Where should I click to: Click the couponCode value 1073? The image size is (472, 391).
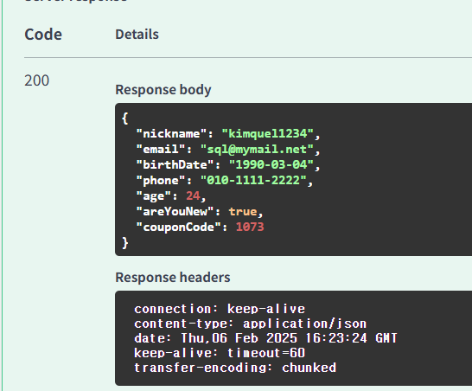(250, 227)
